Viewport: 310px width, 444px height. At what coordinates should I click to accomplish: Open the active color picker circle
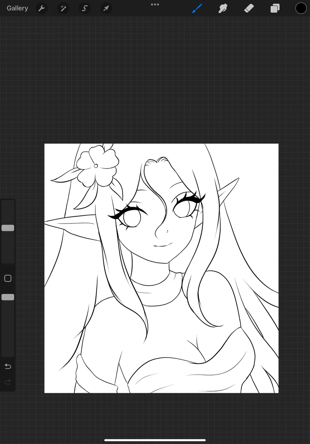[x=301, y=8]
